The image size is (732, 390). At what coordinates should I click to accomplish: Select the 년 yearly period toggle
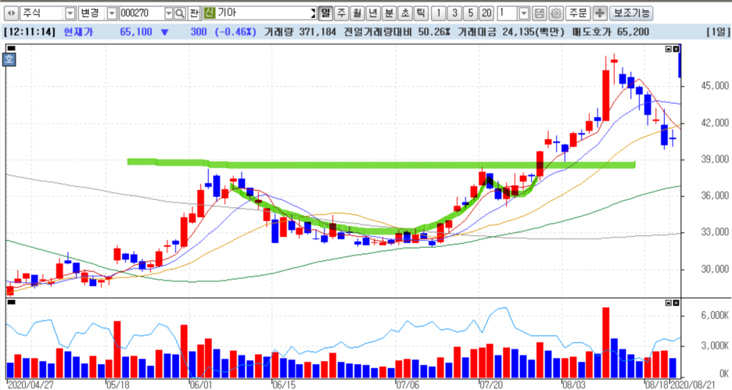click(374, 13)
